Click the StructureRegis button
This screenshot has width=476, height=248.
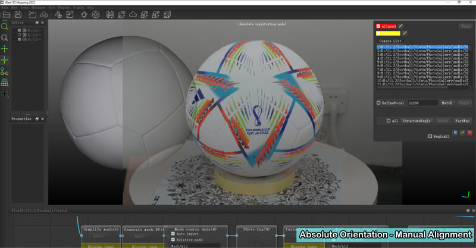416,121
